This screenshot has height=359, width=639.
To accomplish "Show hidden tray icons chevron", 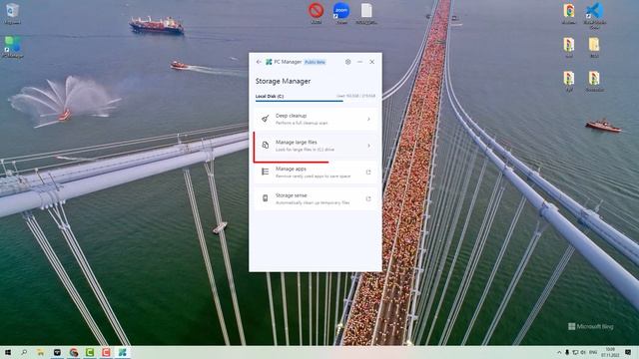I will (x=559, y=352).
